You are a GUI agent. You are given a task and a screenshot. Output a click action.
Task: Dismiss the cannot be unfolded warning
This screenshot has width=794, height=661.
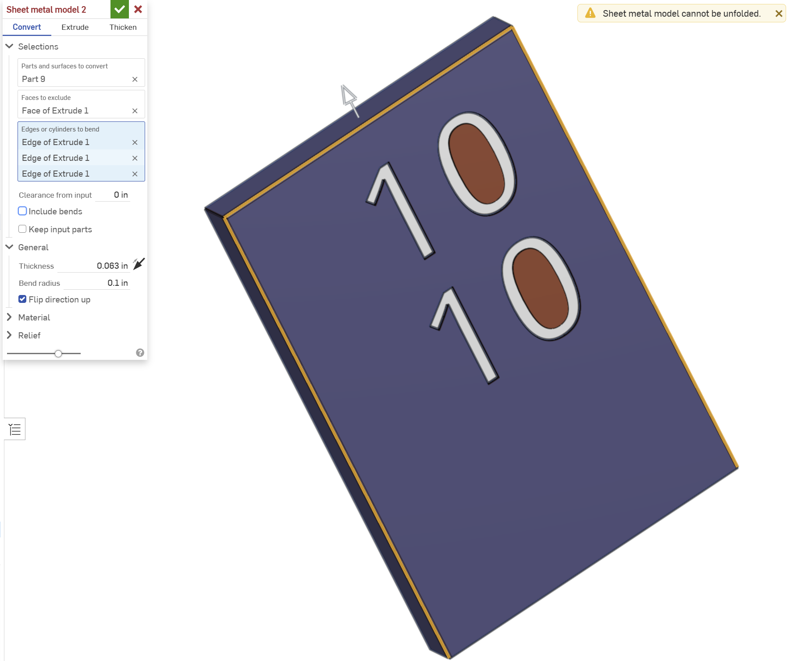(x=779, y=14)
